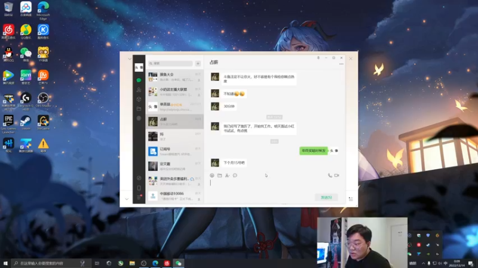Open the 摸鱼大会 chat
478x268 pixels.
174,77
